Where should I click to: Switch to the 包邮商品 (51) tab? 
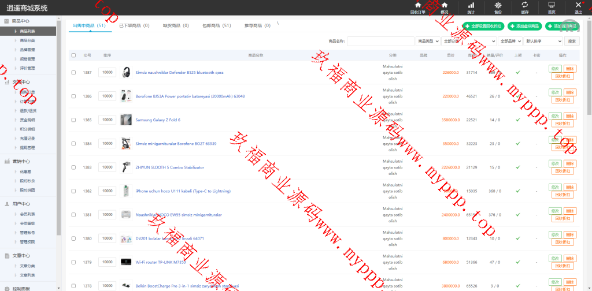pos(217,26)
